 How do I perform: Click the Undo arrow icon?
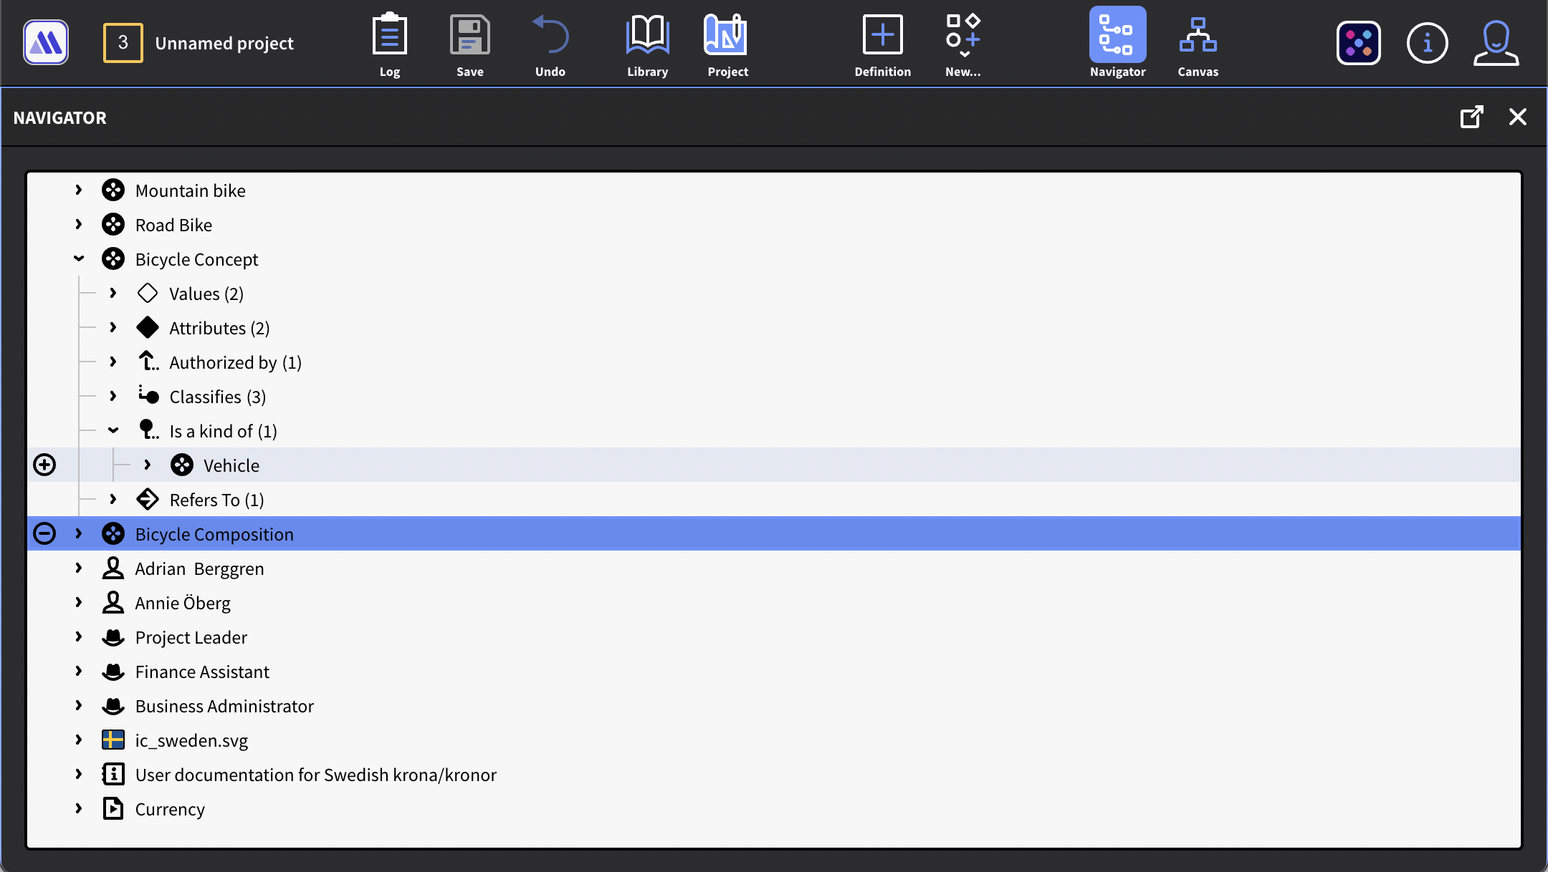point(550,36)
